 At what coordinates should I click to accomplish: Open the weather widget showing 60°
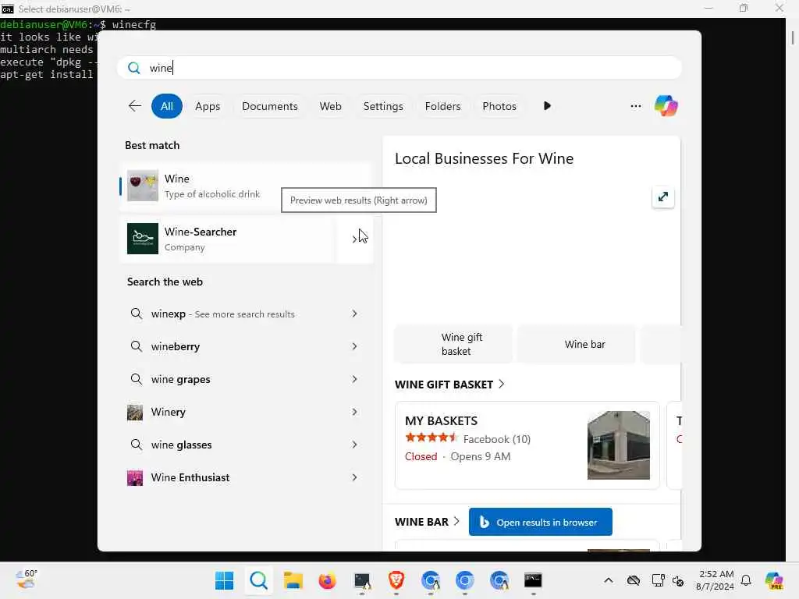point(26,580)
